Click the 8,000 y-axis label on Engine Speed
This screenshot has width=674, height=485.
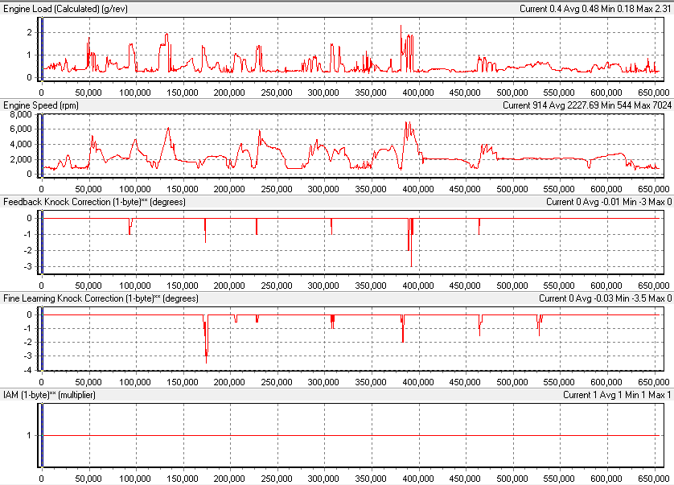pos(19,115)
